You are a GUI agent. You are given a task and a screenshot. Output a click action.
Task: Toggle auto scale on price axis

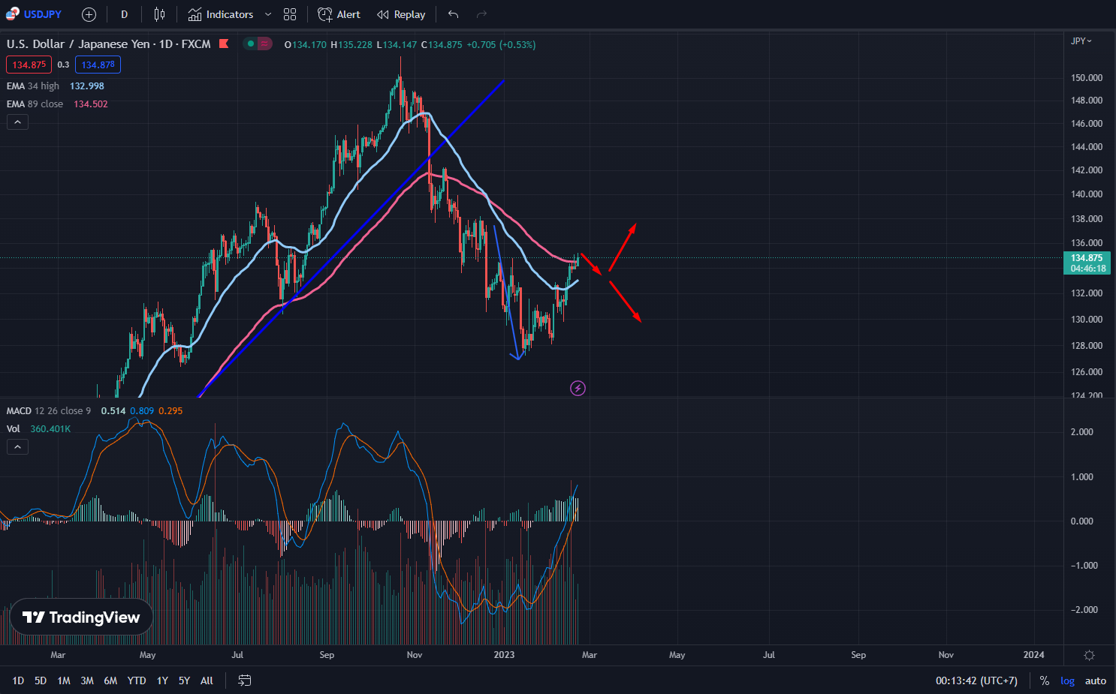click(1096, 680)
